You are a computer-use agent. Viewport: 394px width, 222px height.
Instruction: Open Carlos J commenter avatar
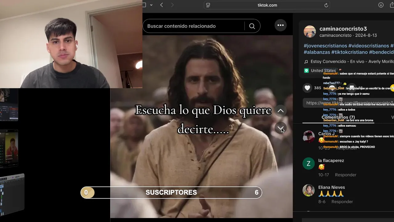tap(308, 137)
